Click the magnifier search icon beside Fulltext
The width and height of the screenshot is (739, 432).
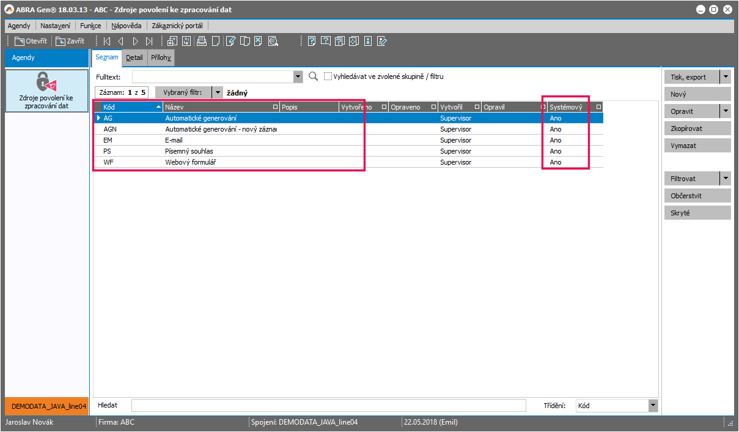314,76
